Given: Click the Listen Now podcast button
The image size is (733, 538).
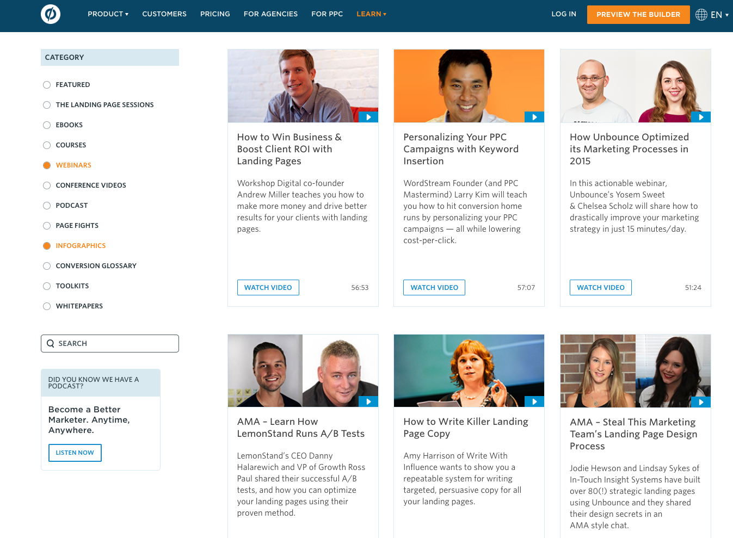Looking at the screenshot, I should pyautogui.click(x=75, y=453).
